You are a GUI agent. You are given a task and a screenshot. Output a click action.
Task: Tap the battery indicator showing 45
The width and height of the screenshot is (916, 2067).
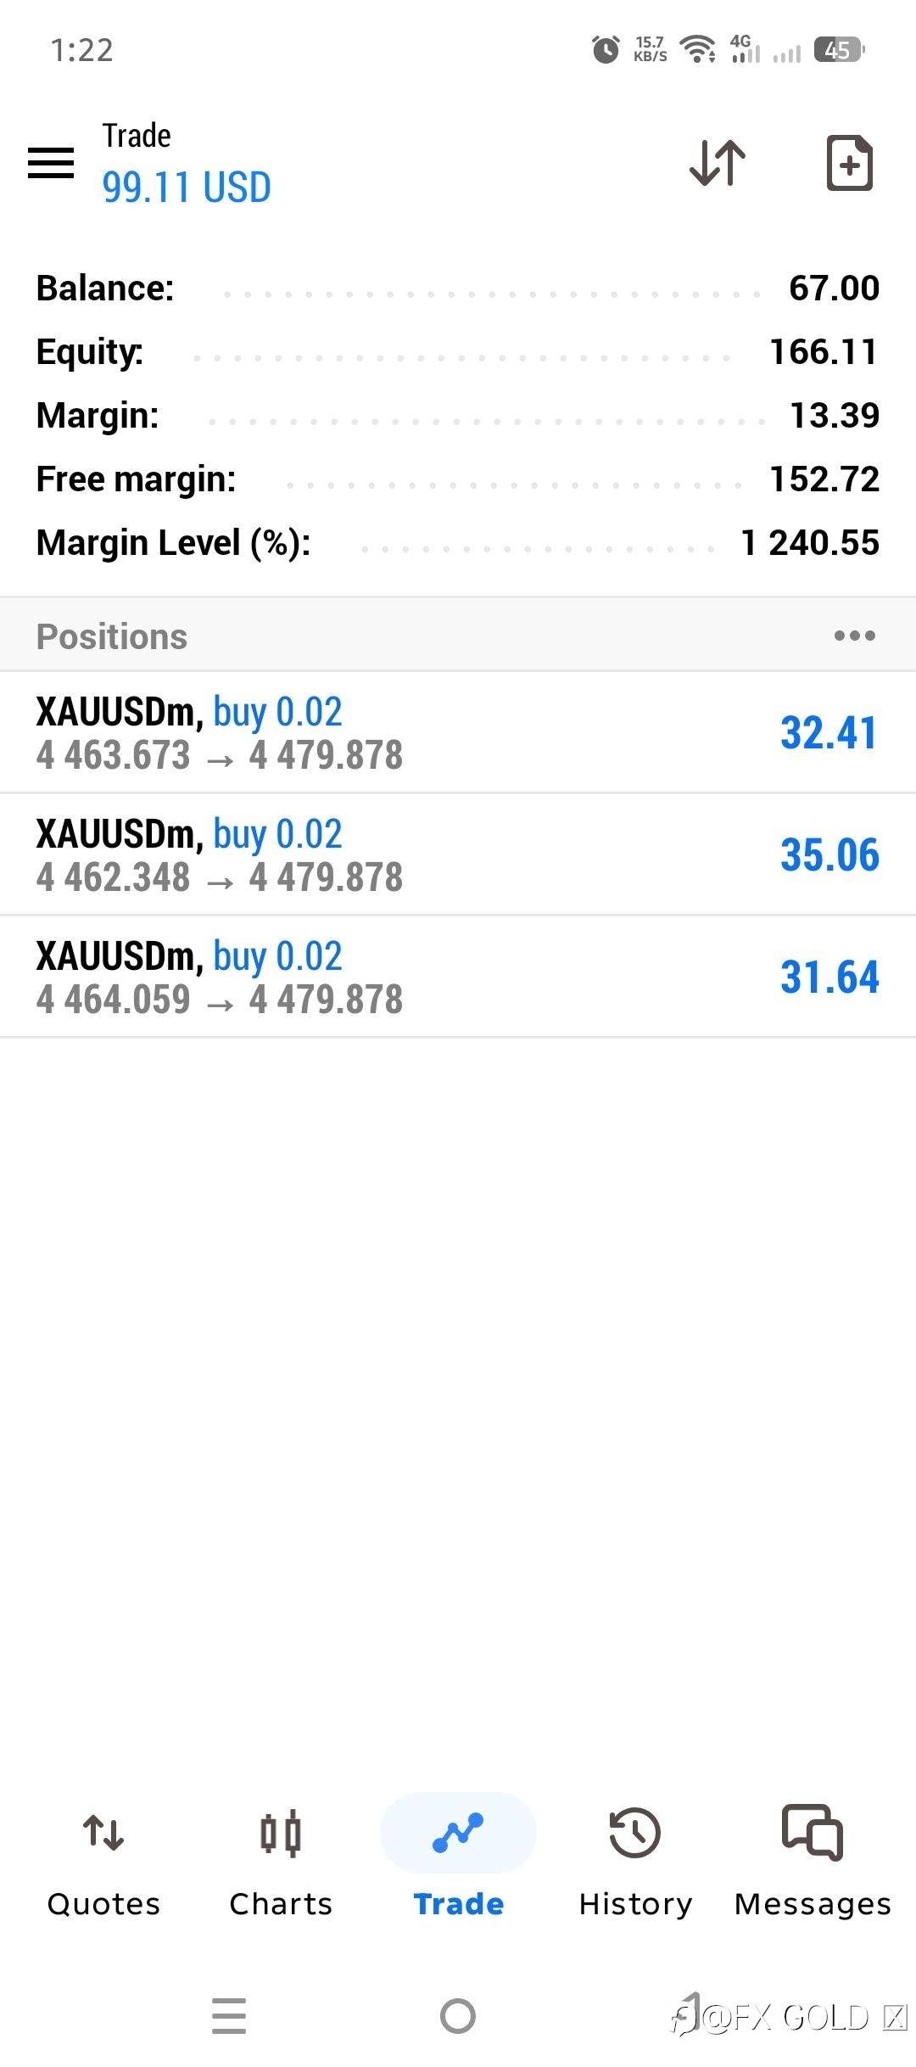pos(839,50)
